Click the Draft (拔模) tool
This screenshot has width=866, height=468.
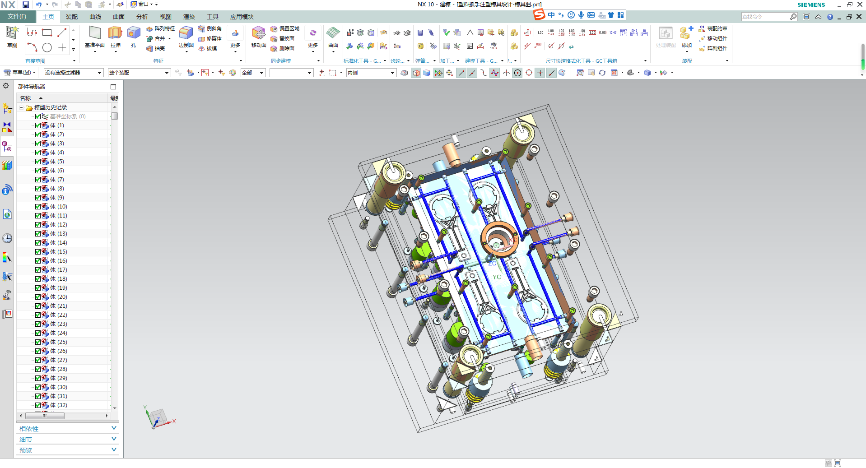pos(208,48)
